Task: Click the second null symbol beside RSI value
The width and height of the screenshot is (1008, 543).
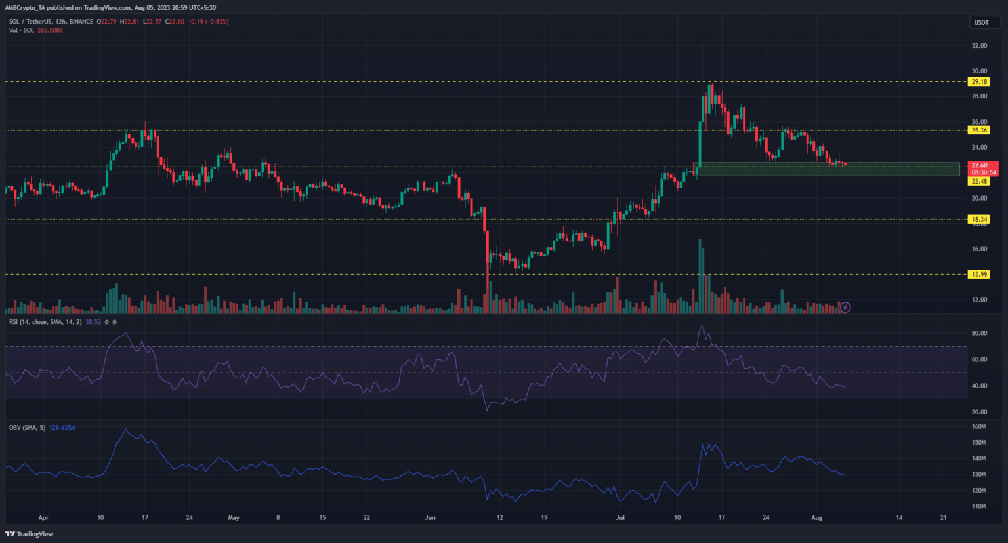Action: coord(114,322)
